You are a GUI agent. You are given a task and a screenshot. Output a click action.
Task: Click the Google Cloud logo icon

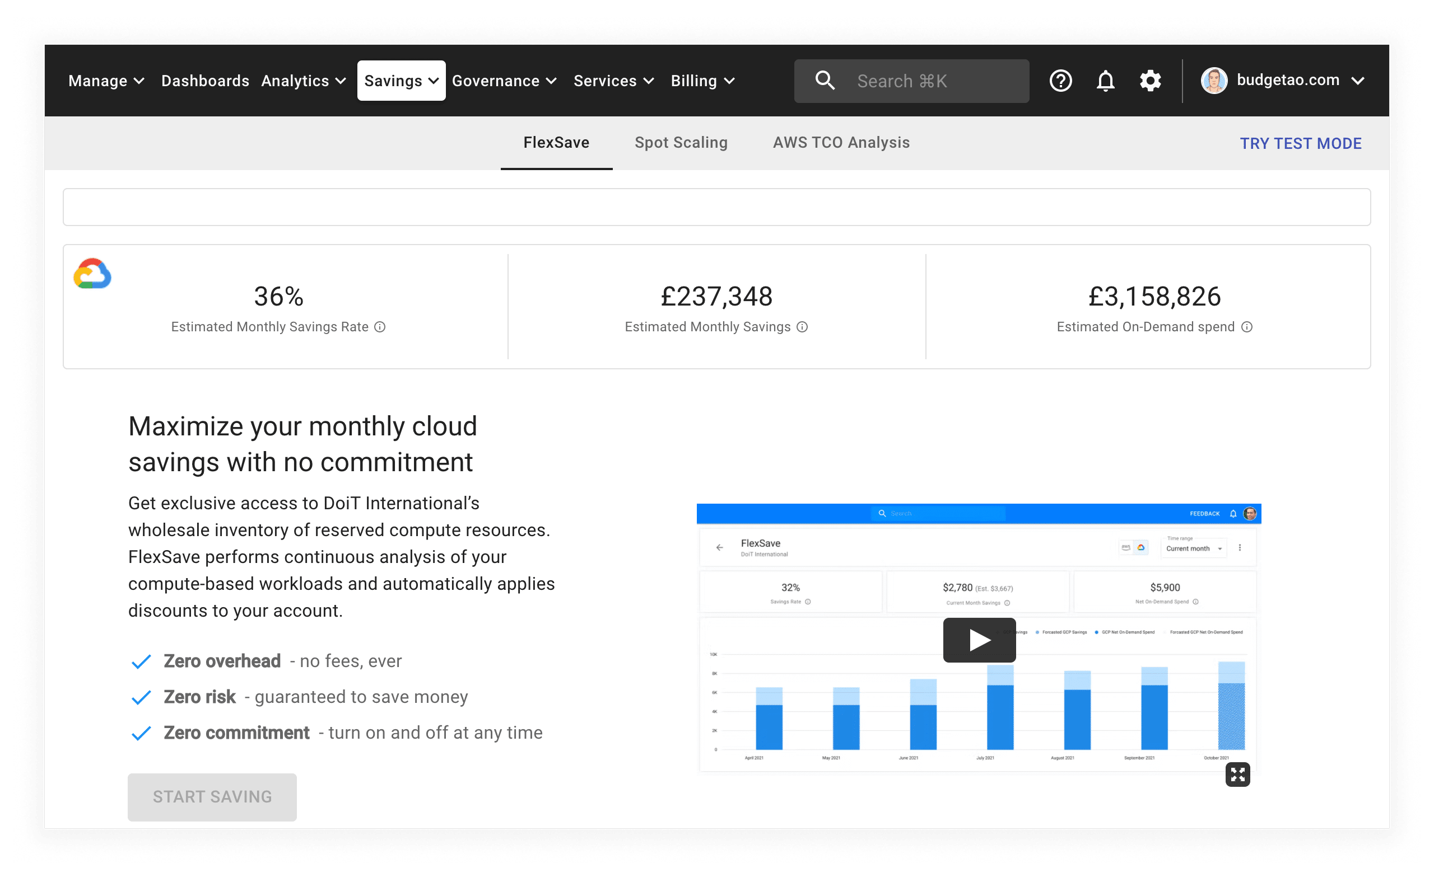click(92, 274)
